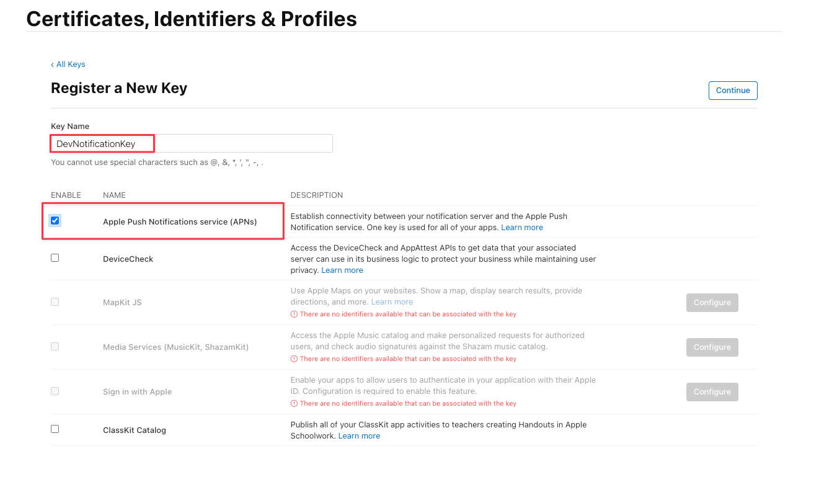Click the Media Services error warning icon
The image size is (824, 495).
point(294,359)
